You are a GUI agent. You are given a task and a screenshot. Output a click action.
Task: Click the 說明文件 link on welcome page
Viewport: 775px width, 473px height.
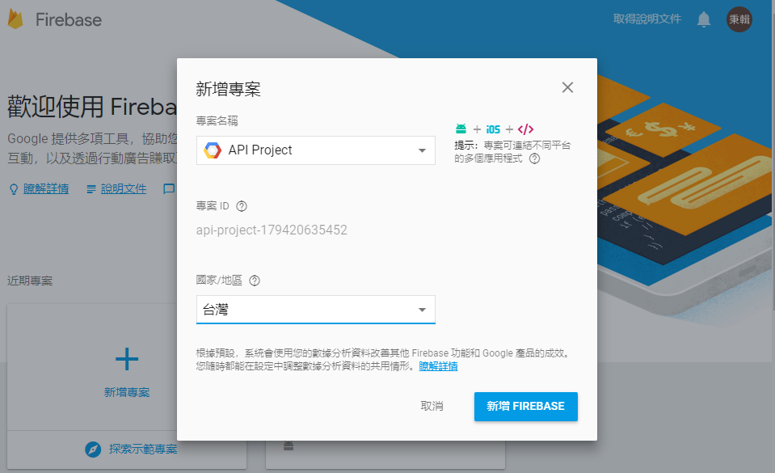coord(123,188)
